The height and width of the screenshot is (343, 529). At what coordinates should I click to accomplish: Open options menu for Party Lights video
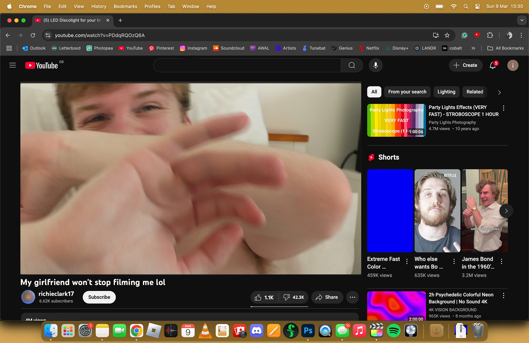click(504, 108)
